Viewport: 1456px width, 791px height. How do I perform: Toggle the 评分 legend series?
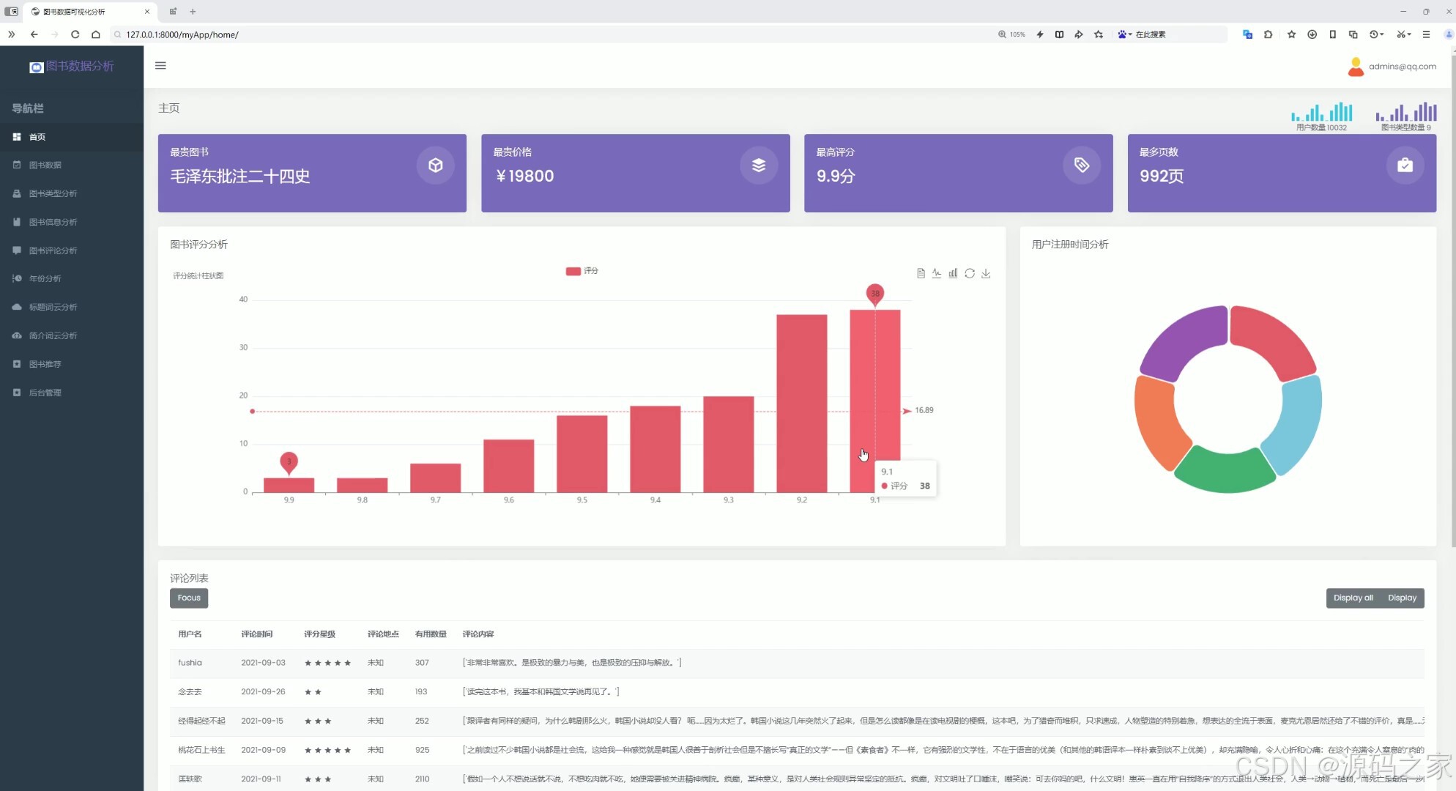pyautogui.click(x=582, y=271)
